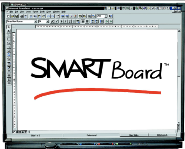Click the Undo arrow icon

[x=49, y=16]
